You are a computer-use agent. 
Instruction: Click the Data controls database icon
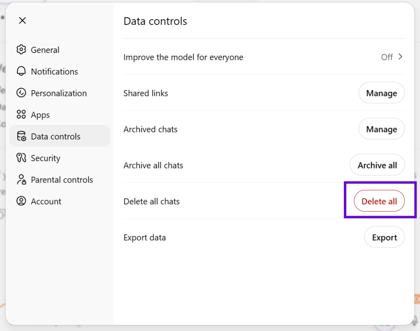pyautogui.click(x=21, y=136)
